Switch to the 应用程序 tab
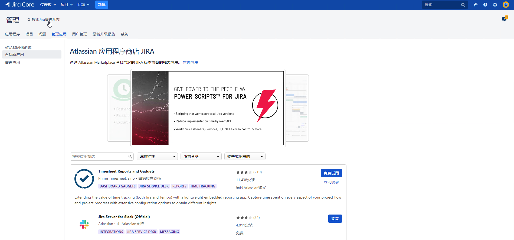The width and height of the screenshot is (514, 240). coord(12,34)
